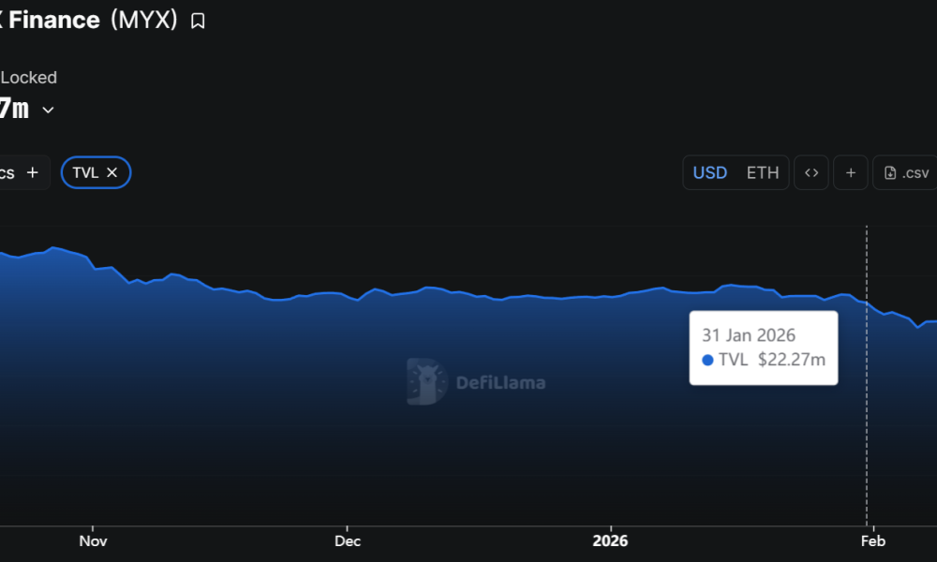This screenshot has height=562, width=937.
Task: Switch chart denomination to USD
Action: pos(709,172)
